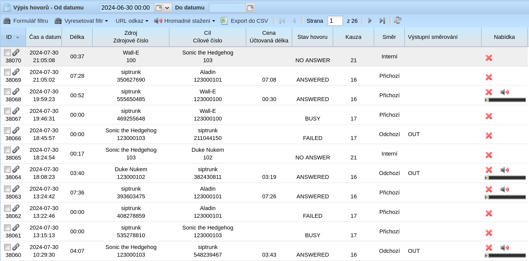The height and width of the screenshot is (261, 529).
Task: Open the calendar picker for Do datumu
Action: pyautogui.click(x=250, y=8)
